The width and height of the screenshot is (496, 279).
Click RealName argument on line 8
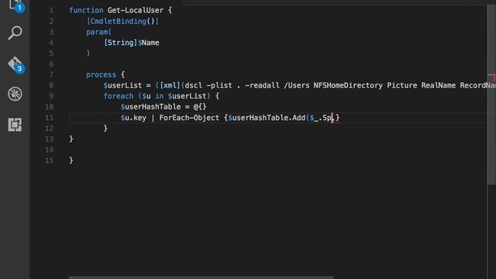click(x=439, y=85)
